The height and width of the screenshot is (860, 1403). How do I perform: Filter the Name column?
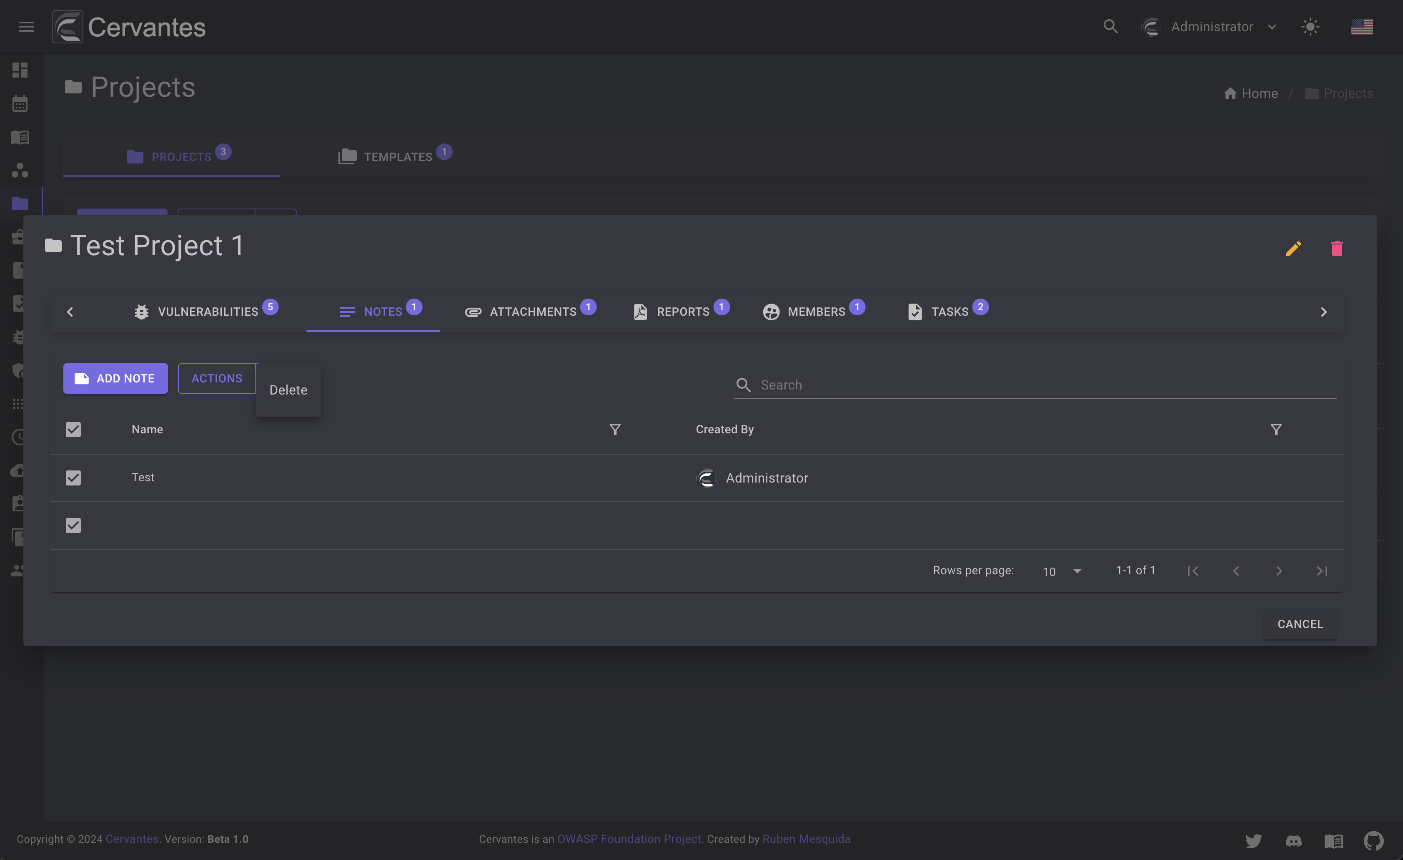click(615, 429)
